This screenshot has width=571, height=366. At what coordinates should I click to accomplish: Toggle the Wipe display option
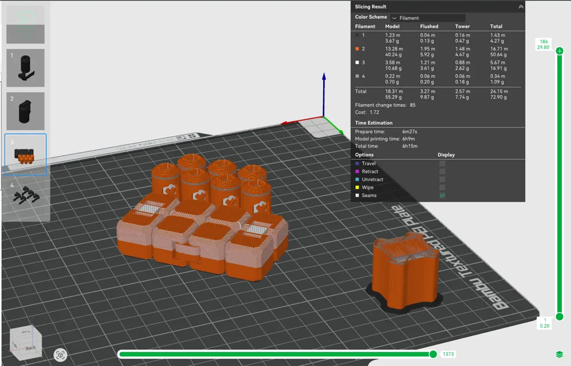click(441, 188)
